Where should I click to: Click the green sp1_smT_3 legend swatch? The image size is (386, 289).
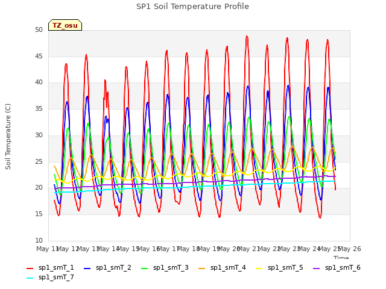145,269
